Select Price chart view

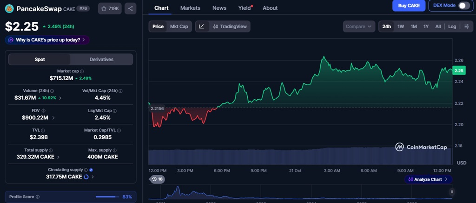[x=158, y=26]
